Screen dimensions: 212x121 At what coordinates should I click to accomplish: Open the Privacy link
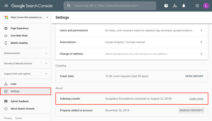pos(8,118)
